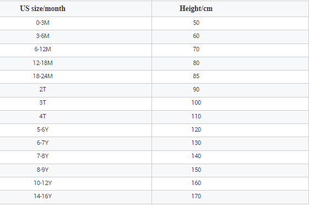
Task: Click the height value 110
Action: tap(196, 116)
